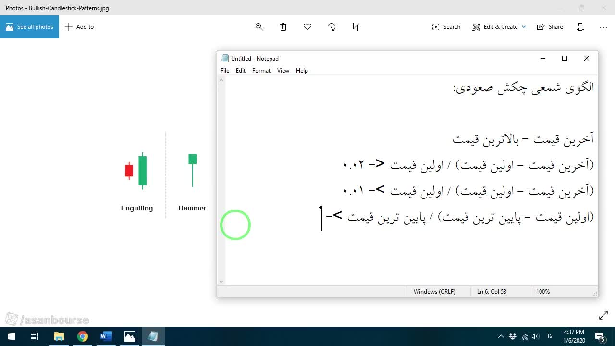Maximize the Notepad window
Viewport: 615px width, 346px height.
click(565, 58)
